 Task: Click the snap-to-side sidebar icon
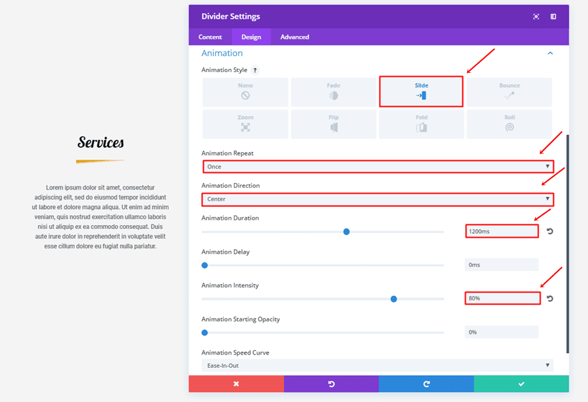coord(553,17)
